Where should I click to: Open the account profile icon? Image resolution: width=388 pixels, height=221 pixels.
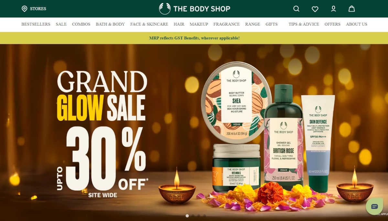[x=333, y=9]
